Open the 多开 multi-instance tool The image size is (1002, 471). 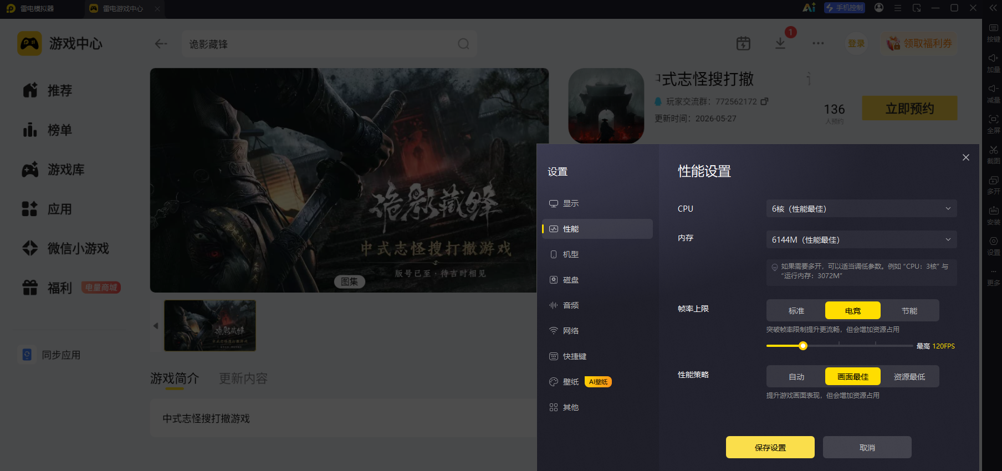pyautogui.click(x=993, y=185)
